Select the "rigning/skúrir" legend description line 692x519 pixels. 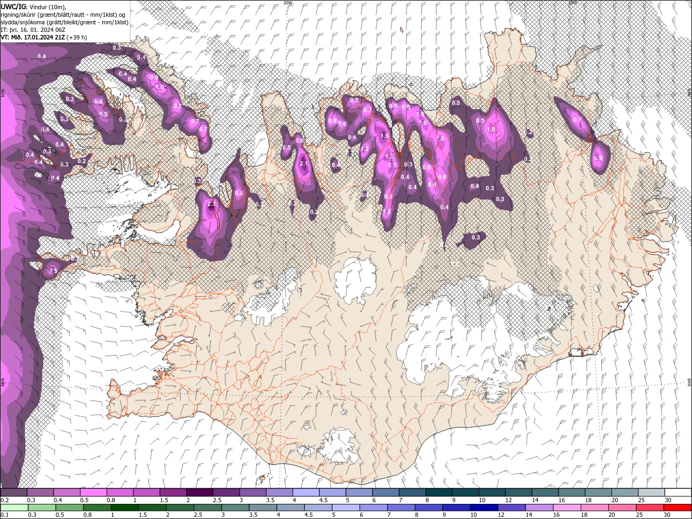64,15
